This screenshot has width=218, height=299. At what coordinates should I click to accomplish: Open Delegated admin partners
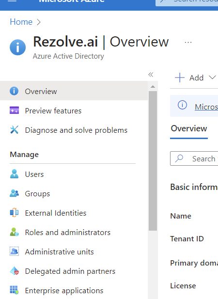[74, 271]
